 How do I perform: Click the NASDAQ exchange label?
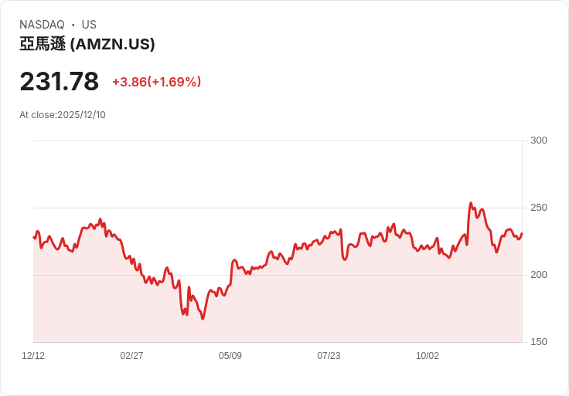click(x=42, y=25)
